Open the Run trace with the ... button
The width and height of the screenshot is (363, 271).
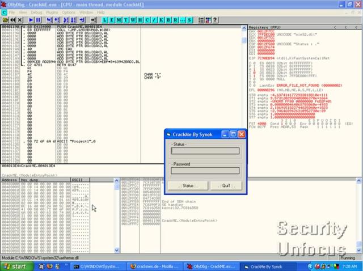coord(183,20)
